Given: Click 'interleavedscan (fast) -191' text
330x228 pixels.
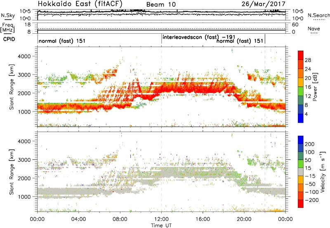Looking at the screenshot, I should click(199, 37).
